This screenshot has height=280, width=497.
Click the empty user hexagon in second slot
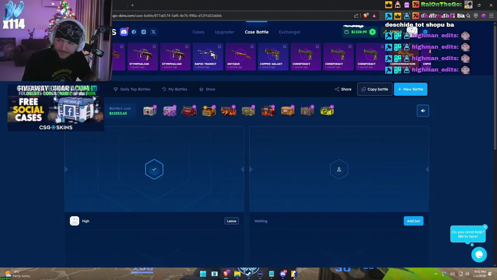tap(339, 169)
